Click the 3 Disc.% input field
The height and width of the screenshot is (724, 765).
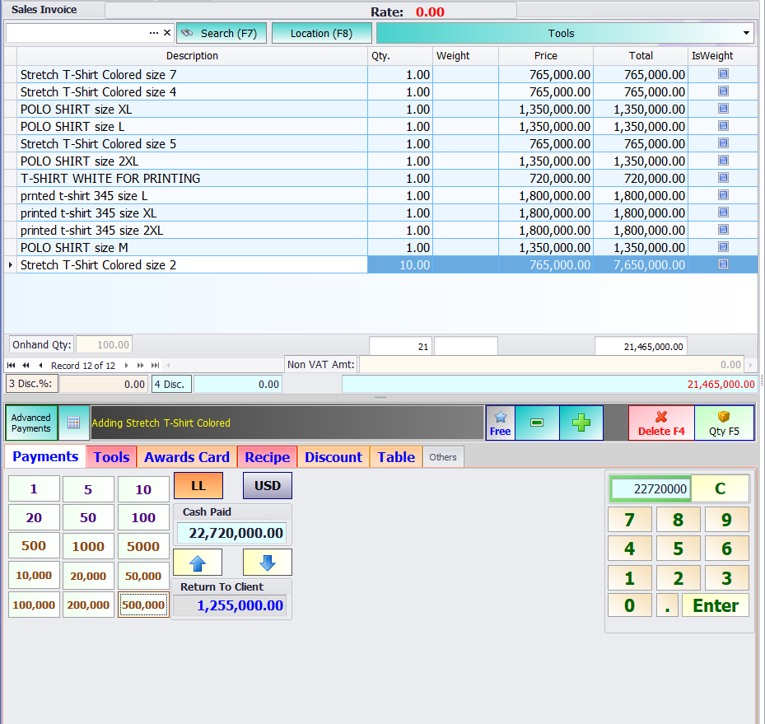pyautogui.click(x=103, y=384)
